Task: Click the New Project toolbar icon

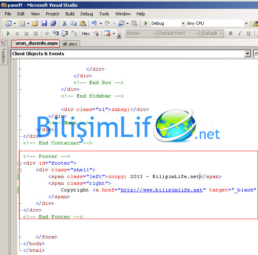Action: click(x=8, y=23)
